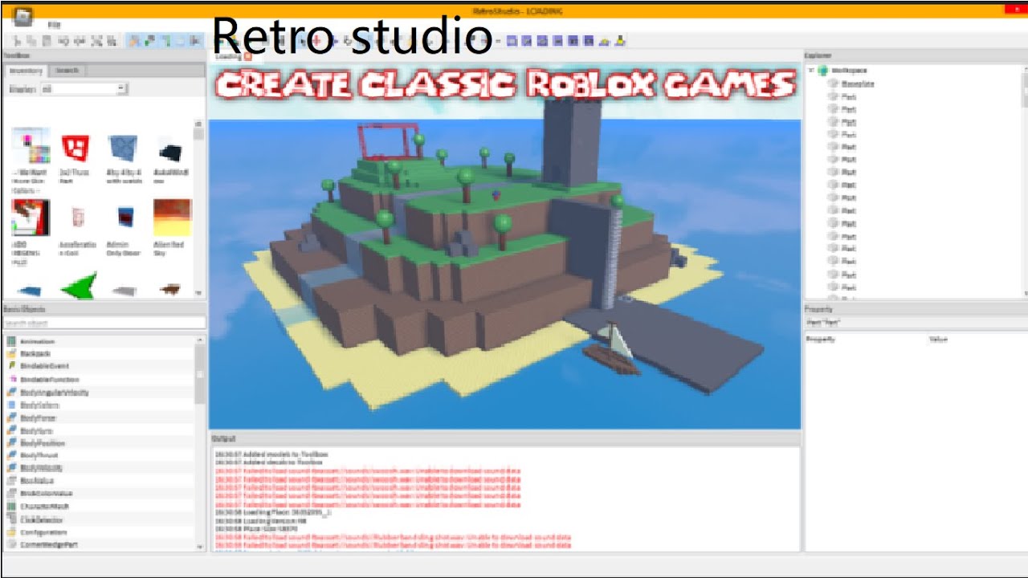Click the Search object input field
This screenshot has height=578, width=1028.
[104, 323]
